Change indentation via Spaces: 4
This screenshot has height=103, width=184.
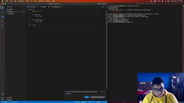[84, 102]
